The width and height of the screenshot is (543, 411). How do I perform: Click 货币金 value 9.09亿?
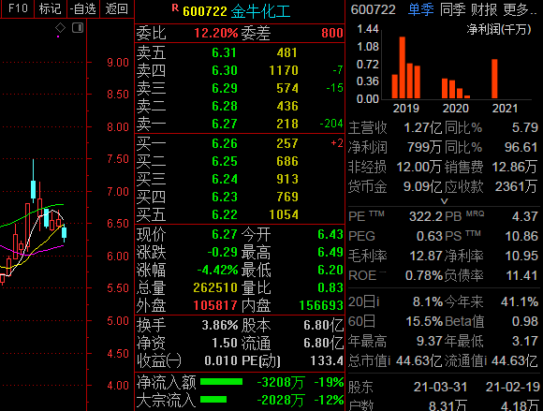tap(423, 186)
